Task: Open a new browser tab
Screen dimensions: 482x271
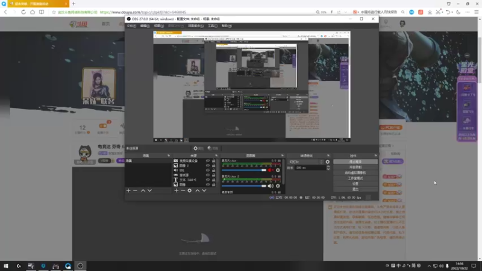Action: (74, 4)
